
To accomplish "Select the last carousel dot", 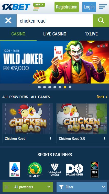I will pyautogui.click(x=70, y=87).
